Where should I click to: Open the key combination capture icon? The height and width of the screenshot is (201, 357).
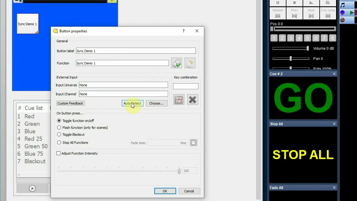click(x=179, y=100)
